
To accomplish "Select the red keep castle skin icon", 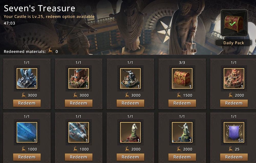I will coord(79,78).
